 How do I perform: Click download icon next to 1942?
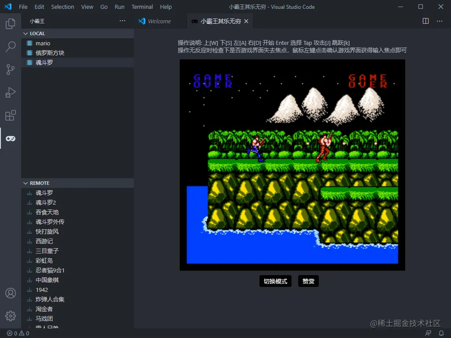coord(30,290)
